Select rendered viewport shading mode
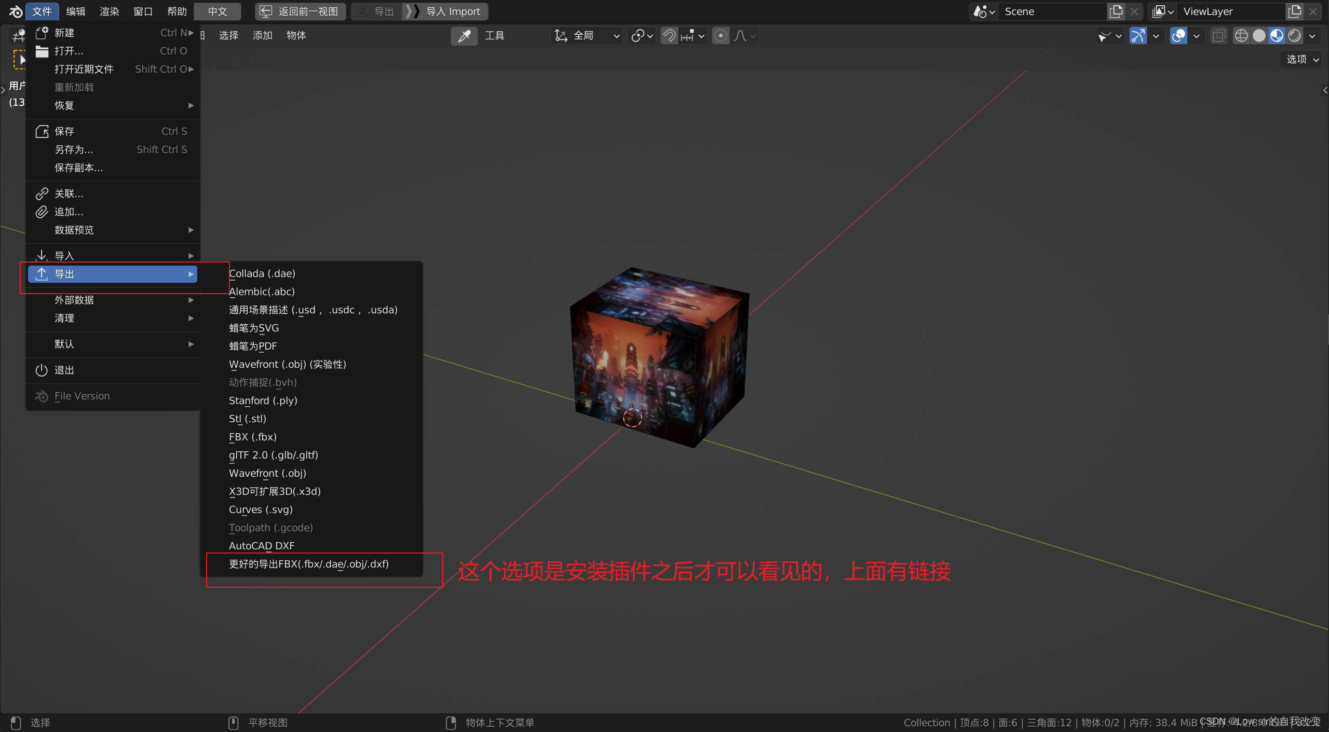The width and height of the screenshot is (1329, 732). pyautogui.click(x=1295, y=36)
